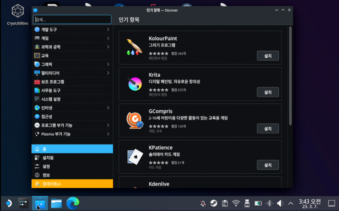This screenshot has height=211, width=339.
Task: Install KPatience with 설치 button
Action: [x=268, y=165]
